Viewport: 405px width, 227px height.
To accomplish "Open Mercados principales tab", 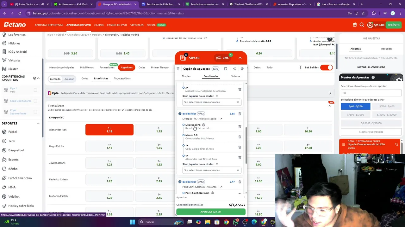I will [62, 67].
